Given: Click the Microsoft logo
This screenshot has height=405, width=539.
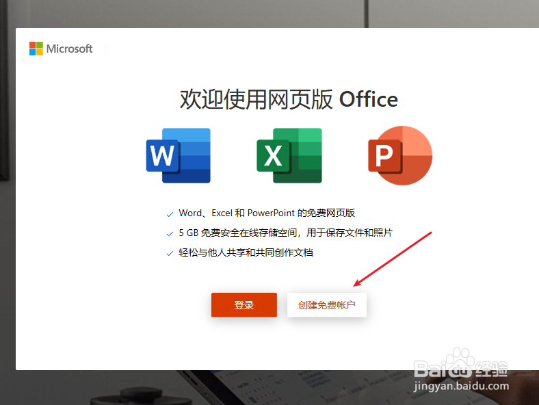Looking at the screenshot, I should 61,49.
